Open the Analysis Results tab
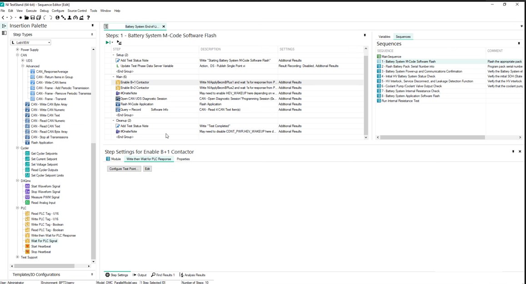Viewport: 526px width, 284px height. pos(192,275)
